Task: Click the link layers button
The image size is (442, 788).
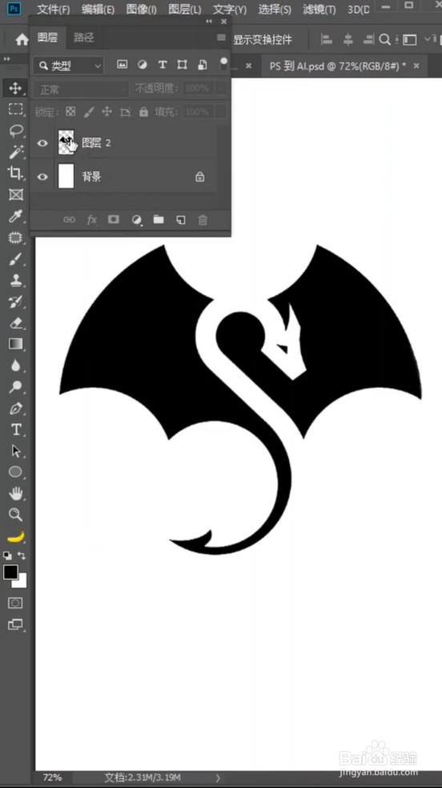Action: click(69, 220)
